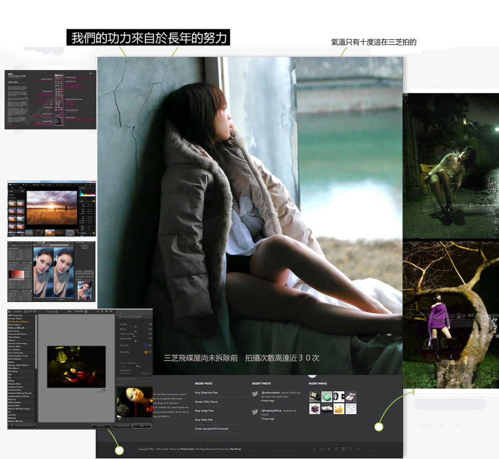Screen dimensions: 499x459
Task: Click the RSS feed icon in footer
Action: point(321,449)
